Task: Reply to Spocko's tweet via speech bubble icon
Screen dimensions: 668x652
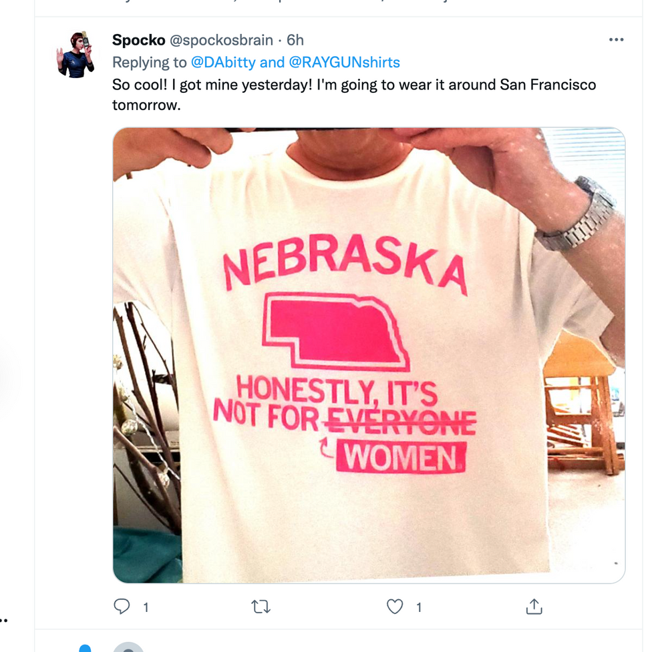Action: [x=122, y=606]
